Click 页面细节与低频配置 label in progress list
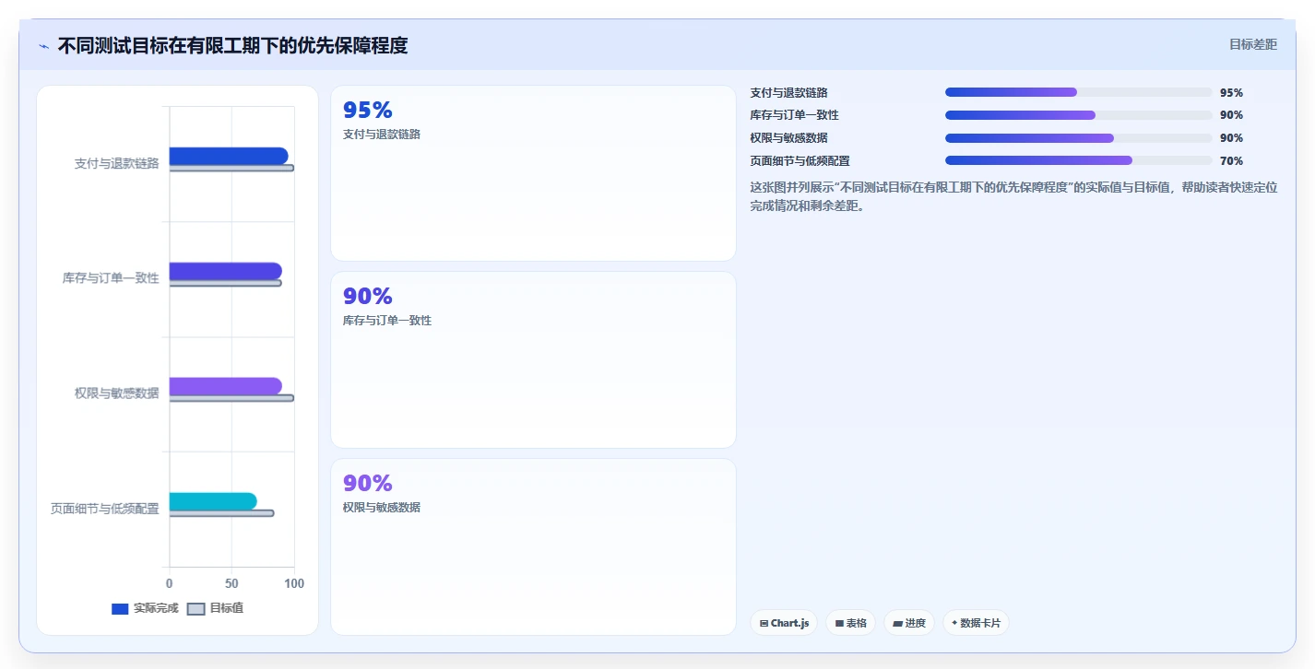This screenshot has height=669, width=1315. (800, 160)
